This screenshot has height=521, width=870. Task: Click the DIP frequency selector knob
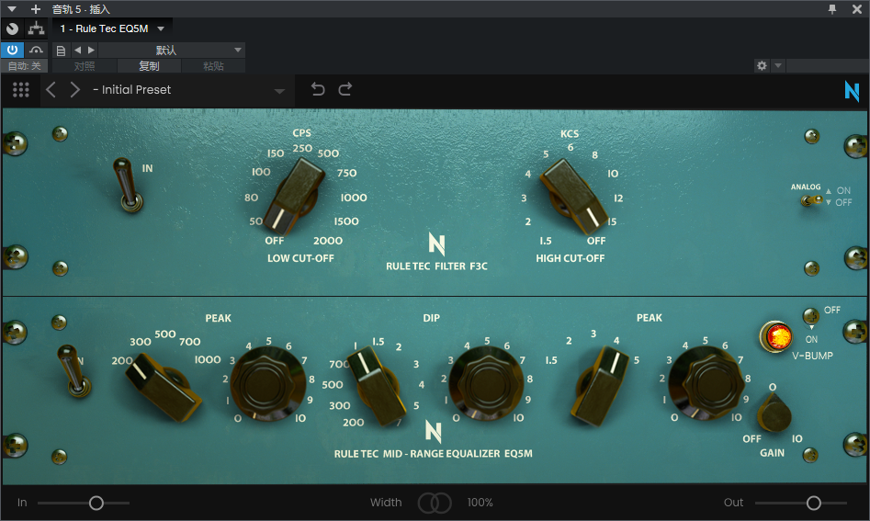(x=378, y=386)
